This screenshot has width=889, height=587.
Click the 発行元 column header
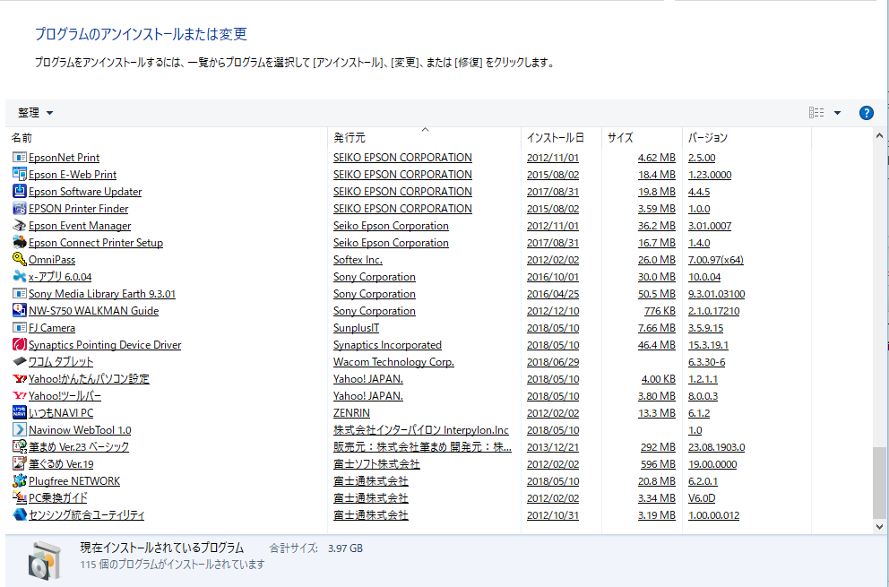point(350,138)
